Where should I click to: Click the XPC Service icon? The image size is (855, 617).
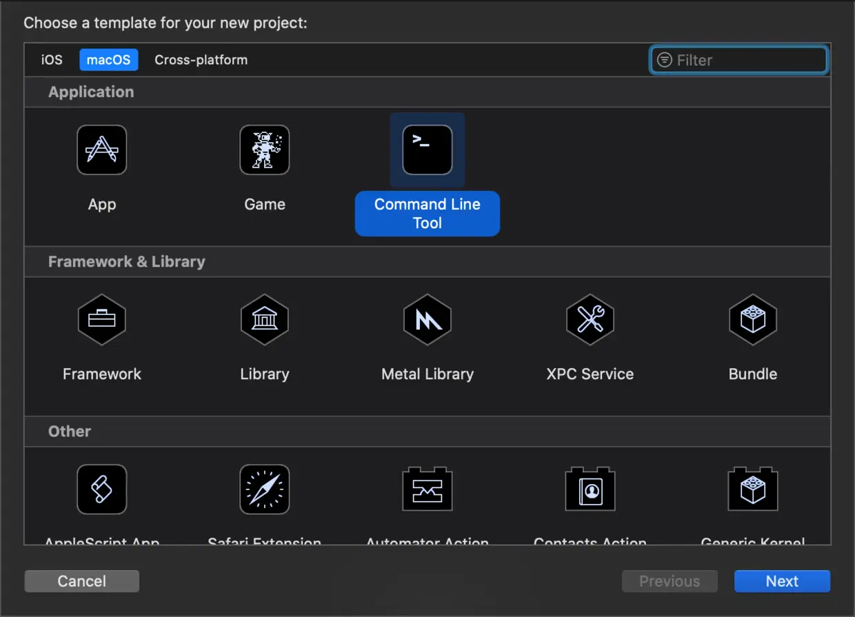590,319
